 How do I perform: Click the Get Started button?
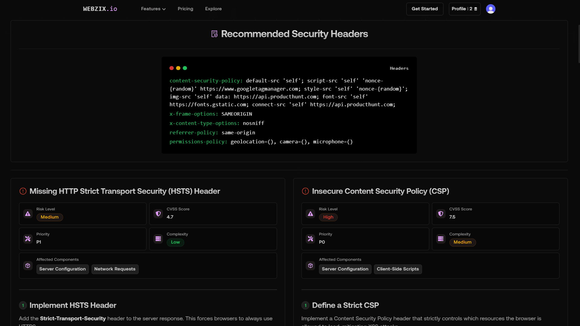(424, 9)
